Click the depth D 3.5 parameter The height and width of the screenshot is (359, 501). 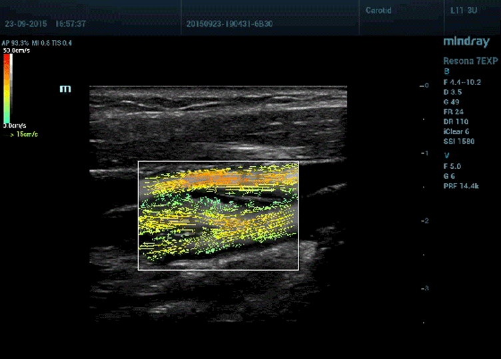[453, 92]
